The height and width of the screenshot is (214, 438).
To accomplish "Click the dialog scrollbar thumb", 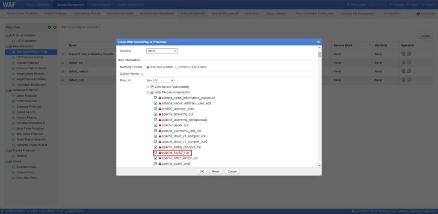I will coord(320,54).
